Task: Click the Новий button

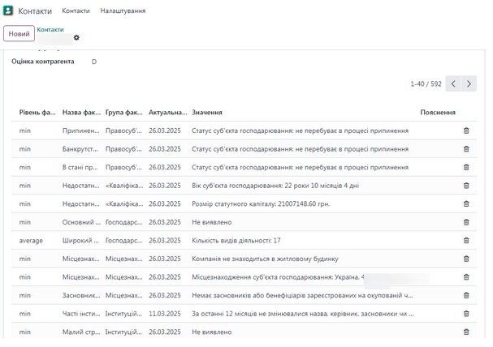Action: tap(19, 34)
